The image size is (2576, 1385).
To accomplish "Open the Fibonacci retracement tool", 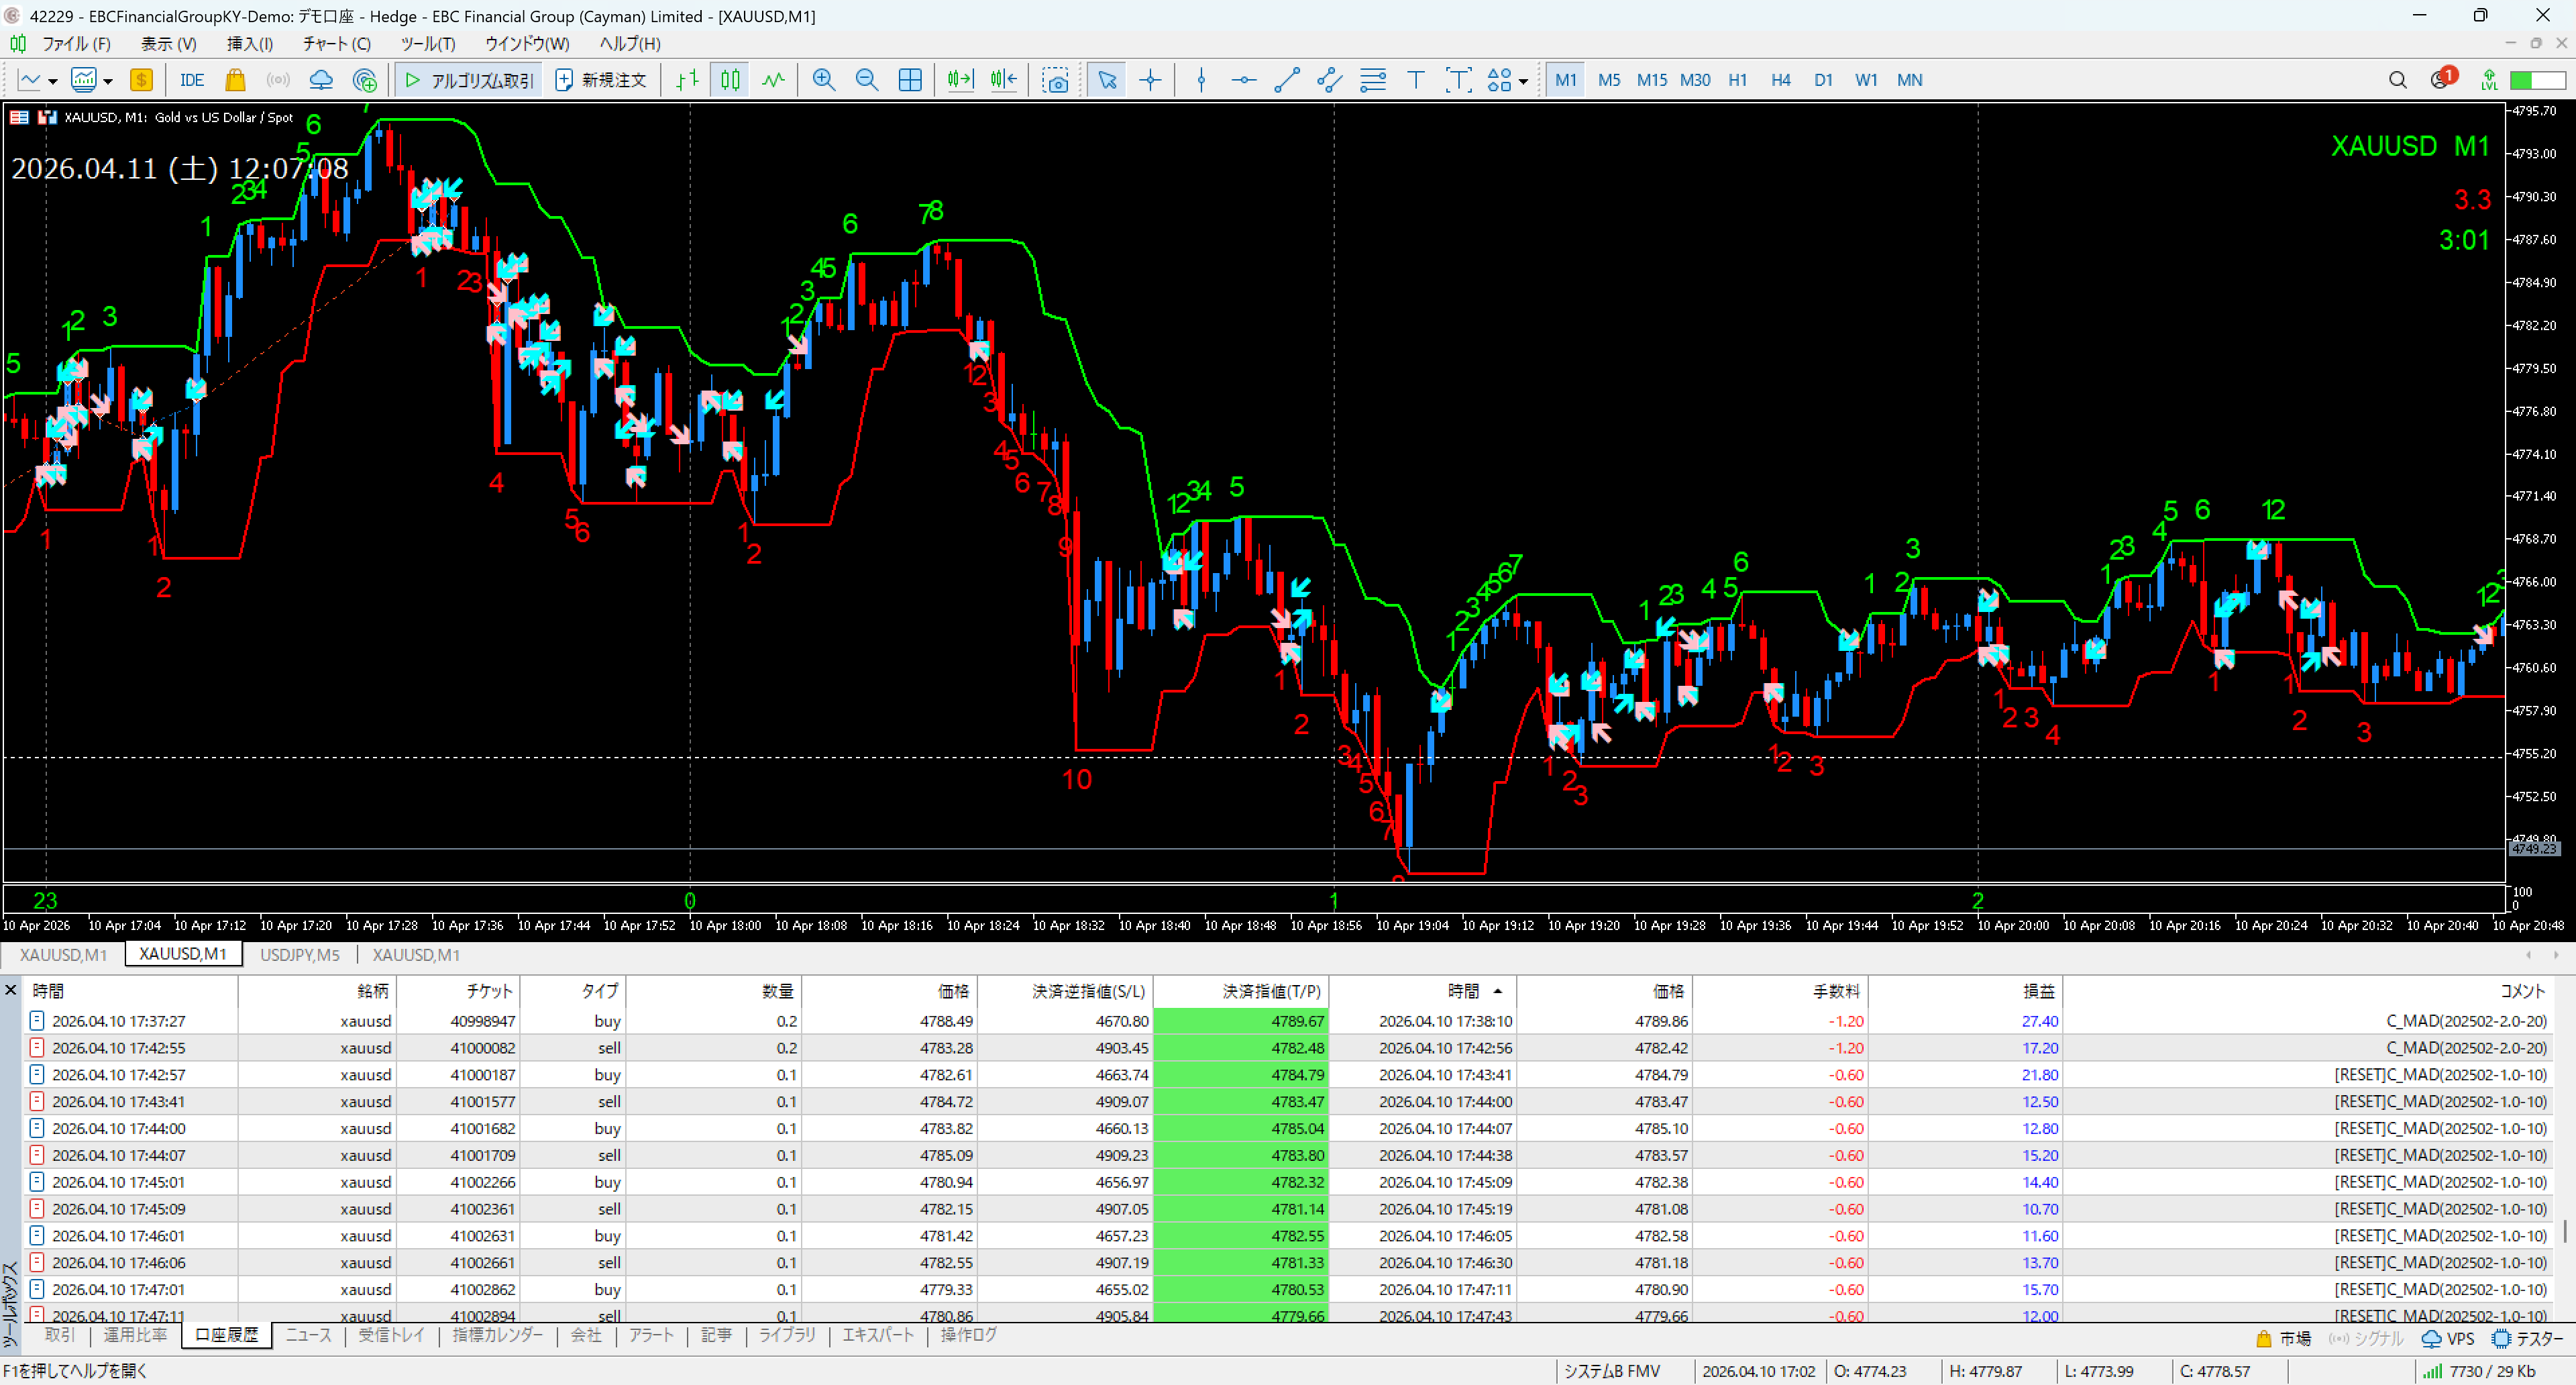I will pos(1372,80).
